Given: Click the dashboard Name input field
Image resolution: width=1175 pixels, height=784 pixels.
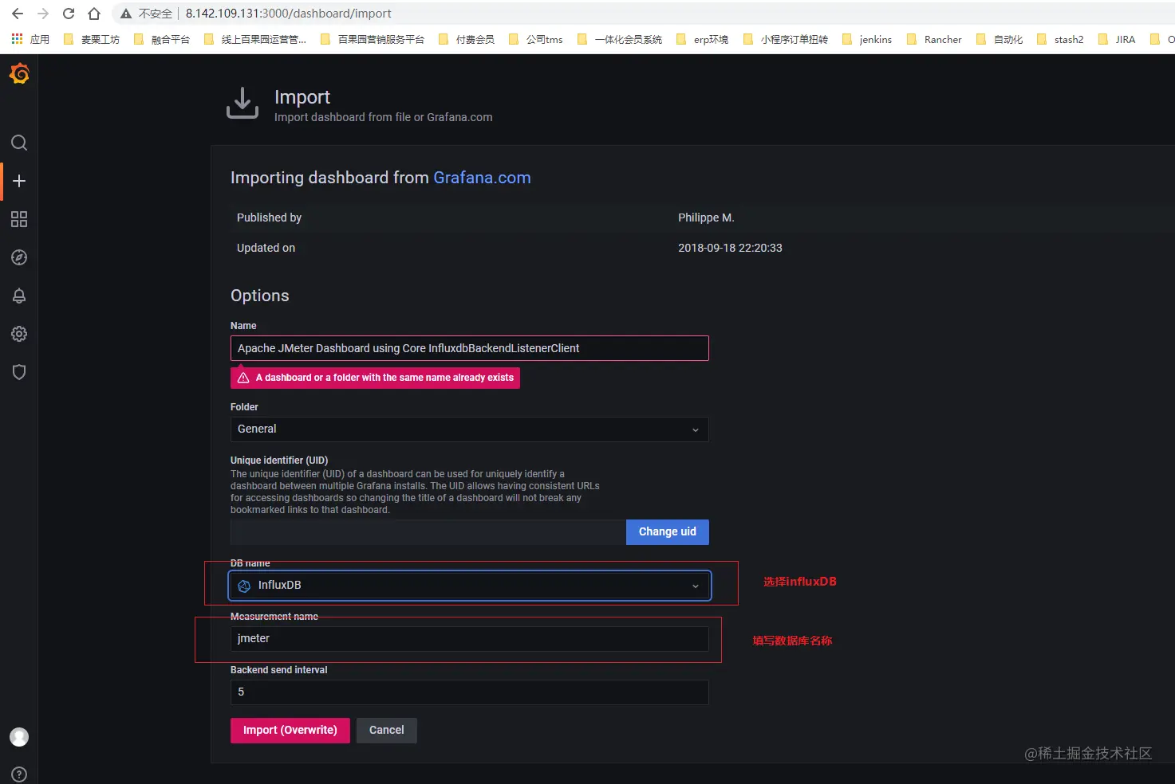Looking at the screenshot, I should tap(469, 348).
